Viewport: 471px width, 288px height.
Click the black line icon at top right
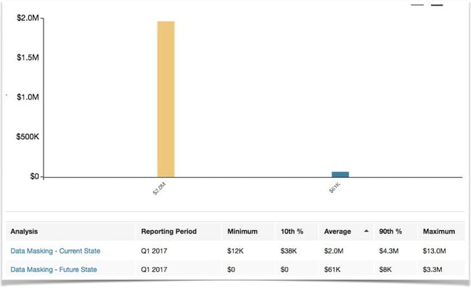437,5
